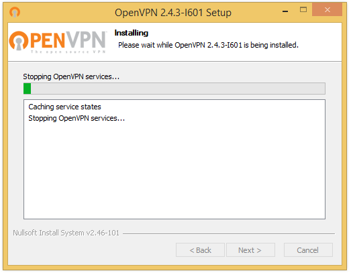The image size is (351, 273).
Task: Click 'Nullsoft Install System v2.46-101' text
Action: coord(66,233)
